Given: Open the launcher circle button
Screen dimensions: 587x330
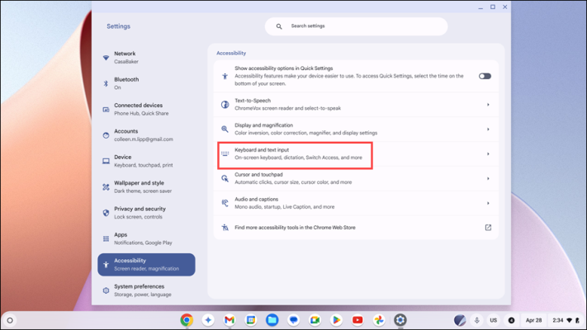Looking at the screenshot, I should [10, 320].
